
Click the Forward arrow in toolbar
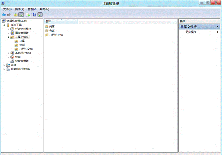(x=9, y=15)
